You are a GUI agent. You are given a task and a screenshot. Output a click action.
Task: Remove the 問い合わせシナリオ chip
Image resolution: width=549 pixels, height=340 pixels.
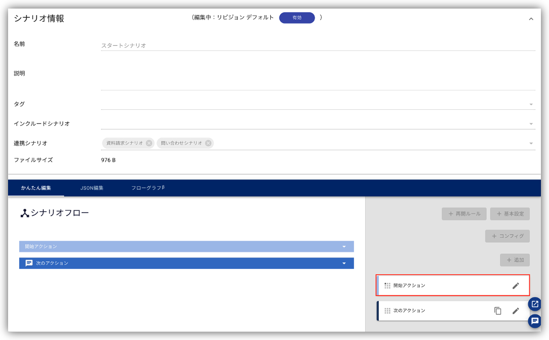pos(208,143)
